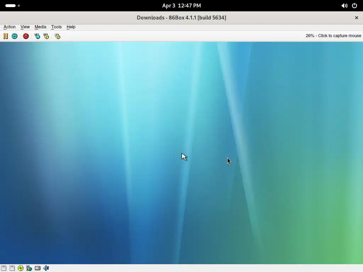Open the Media menu
Image resolution: width=363 pixels, height=272 pixels.
tap(40, 27)
